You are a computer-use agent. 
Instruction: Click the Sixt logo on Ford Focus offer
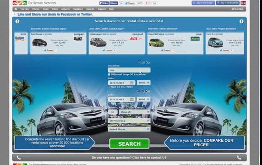point(78,39)
